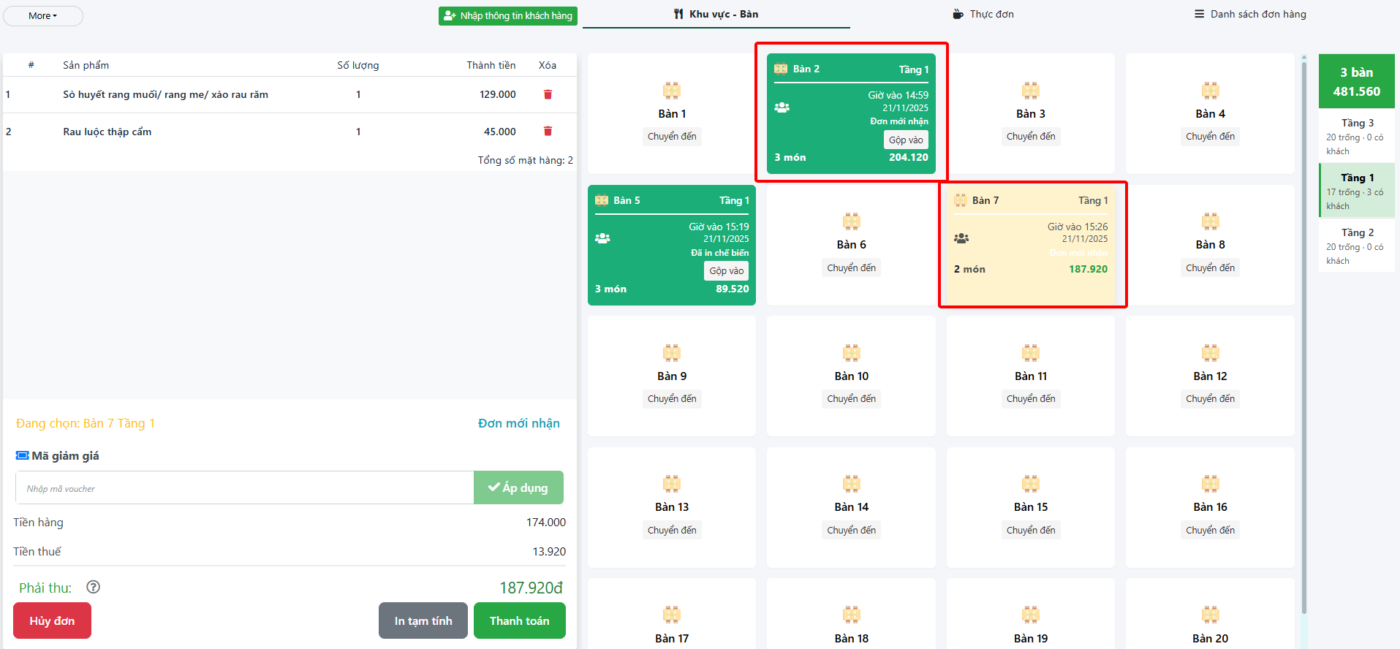1400x649 pixels.
Task: Open the Danh sách đơn hàng tab
Action: [x=1250, y=14]
